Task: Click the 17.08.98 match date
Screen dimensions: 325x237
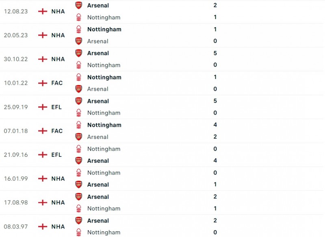Action: click(16, 203)
